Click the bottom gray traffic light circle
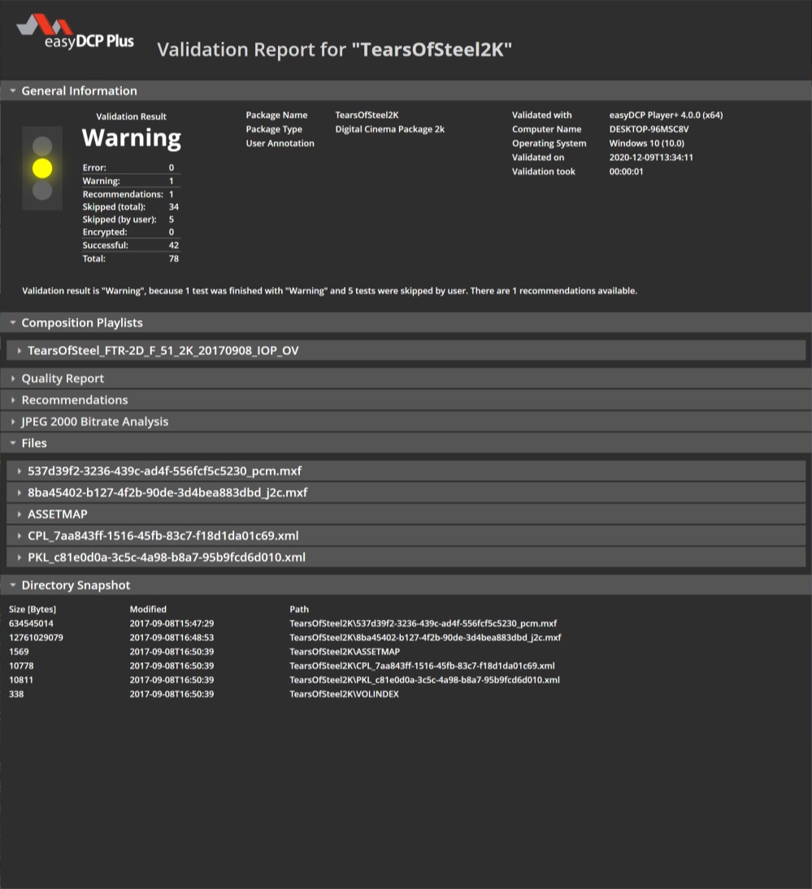The height and width of the screenshot is (889, 812). 42,190
